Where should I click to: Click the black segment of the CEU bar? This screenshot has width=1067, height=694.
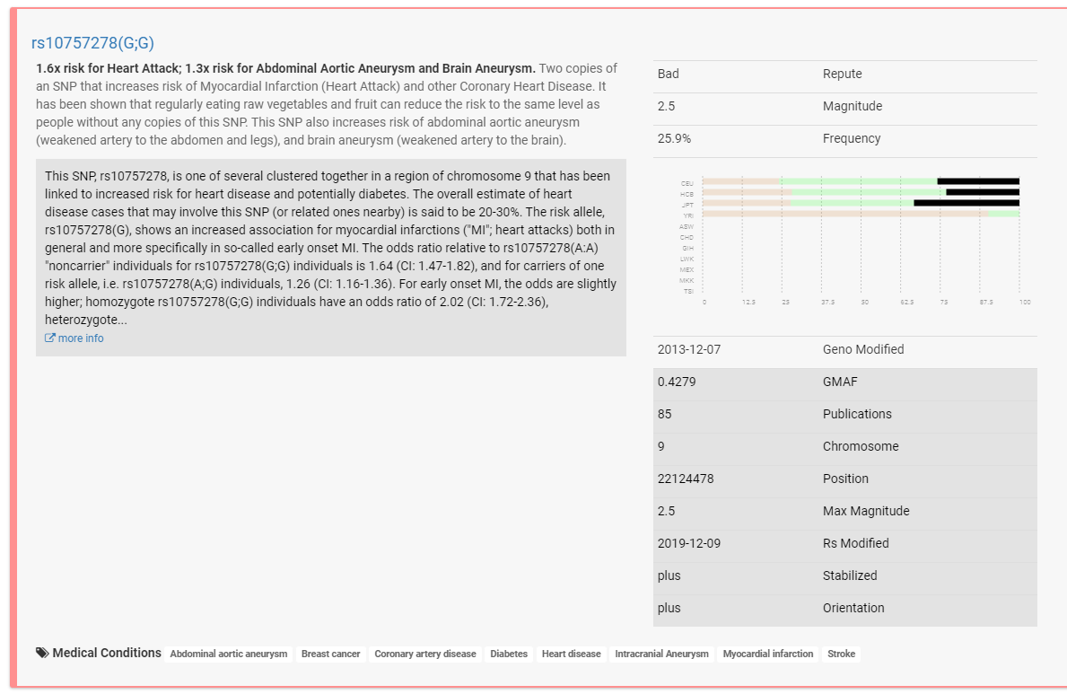pyautogui.click(x=978, y=181)
